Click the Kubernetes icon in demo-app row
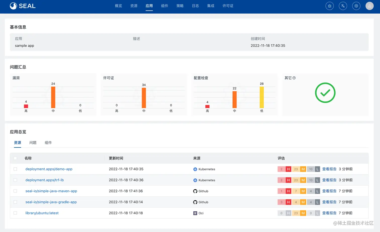The width and height of the screenshot is (380, 232). (195, 169)
